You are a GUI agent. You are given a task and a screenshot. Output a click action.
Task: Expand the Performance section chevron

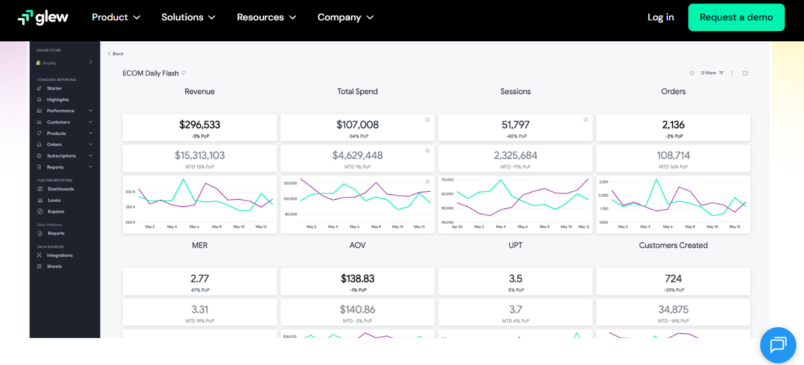(x=91, y=111)
